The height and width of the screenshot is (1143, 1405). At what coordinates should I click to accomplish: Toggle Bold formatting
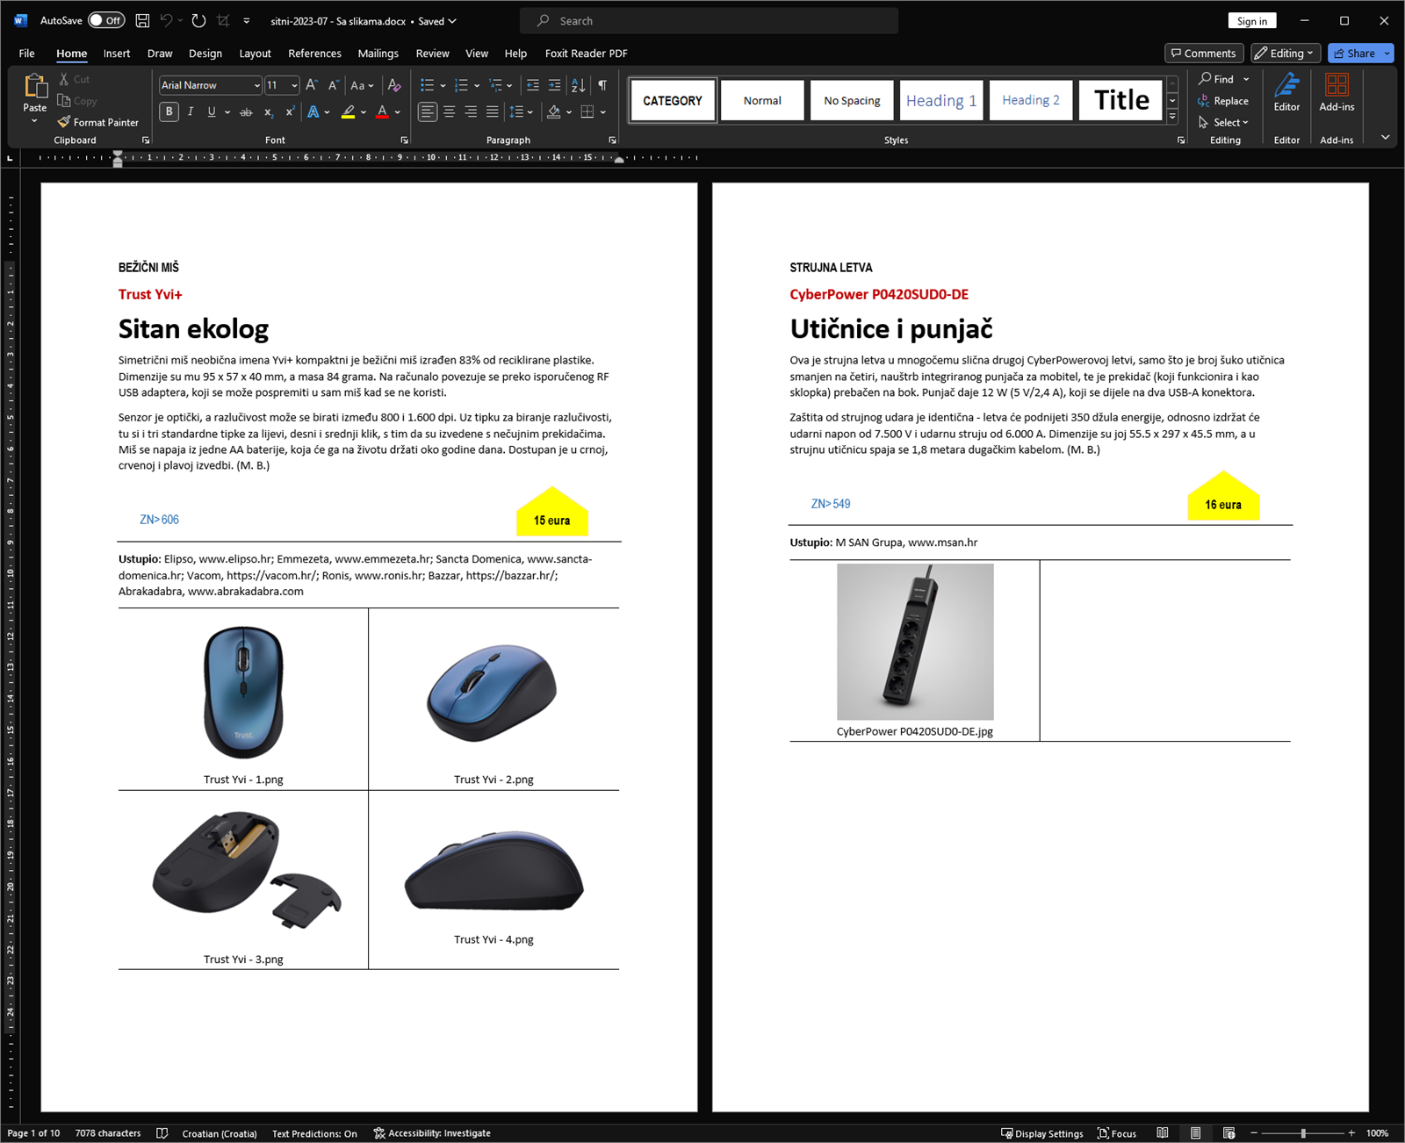point(169,111)
